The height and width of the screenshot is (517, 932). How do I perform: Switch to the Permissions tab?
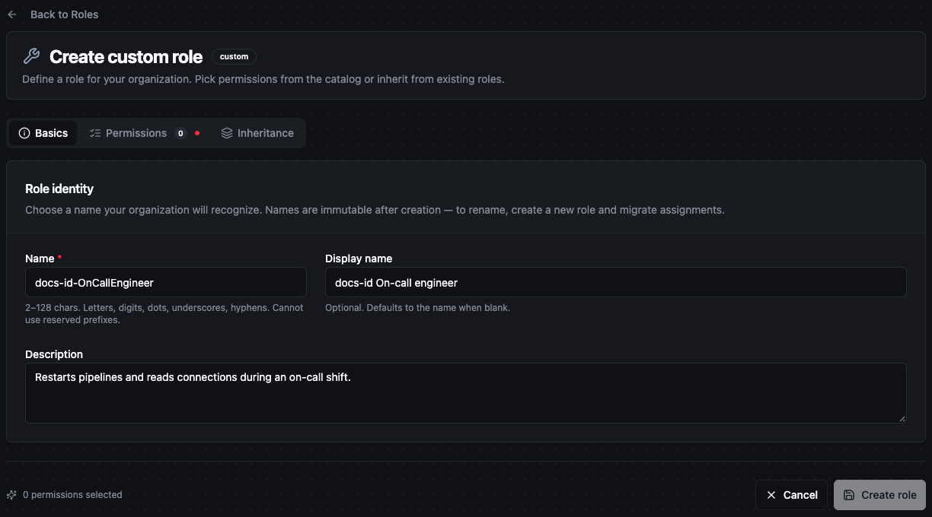[144, 133]
